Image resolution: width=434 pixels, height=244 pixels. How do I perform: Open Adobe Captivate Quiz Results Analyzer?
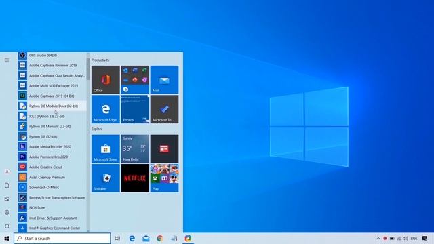pyautogui.click(x=52, y=75)
